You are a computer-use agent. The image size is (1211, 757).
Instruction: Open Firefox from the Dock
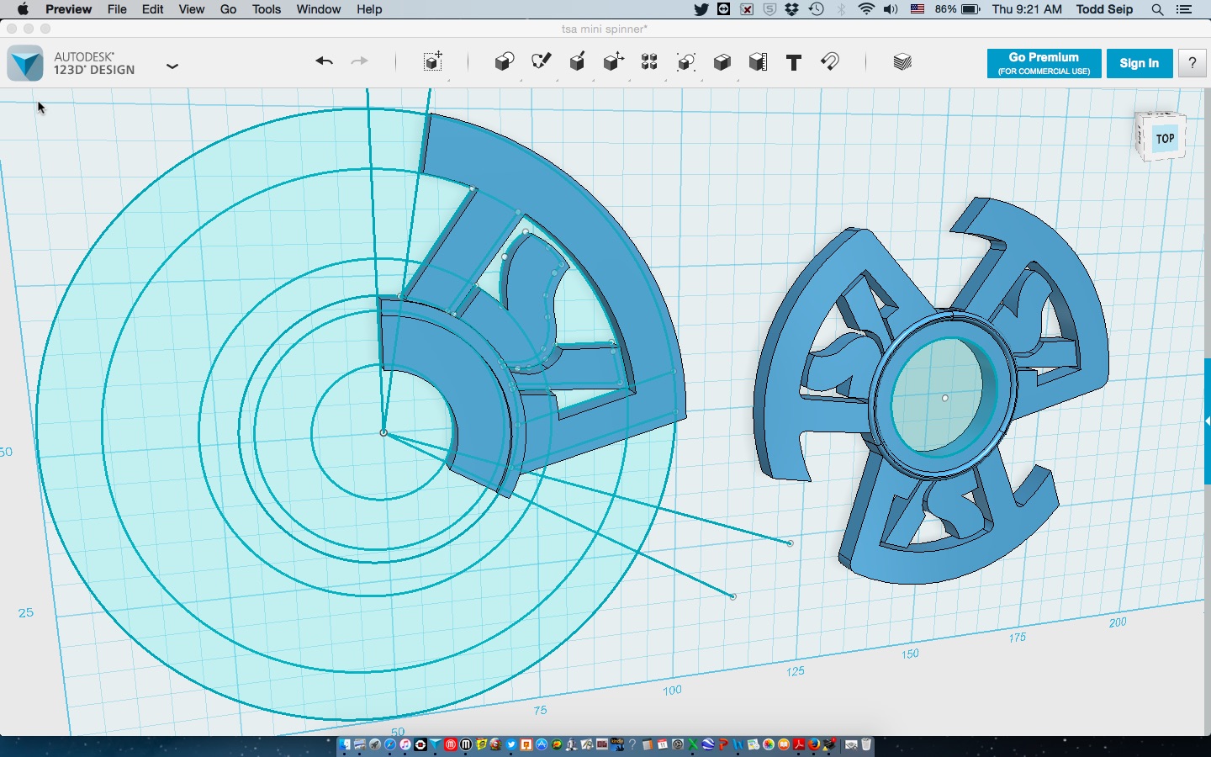click(x=814, y=744)
